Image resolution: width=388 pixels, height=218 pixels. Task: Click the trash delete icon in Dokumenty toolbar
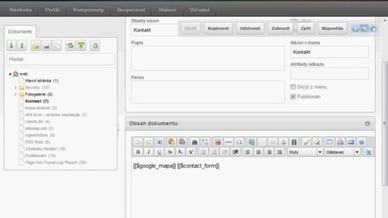(x=95, y=45)
